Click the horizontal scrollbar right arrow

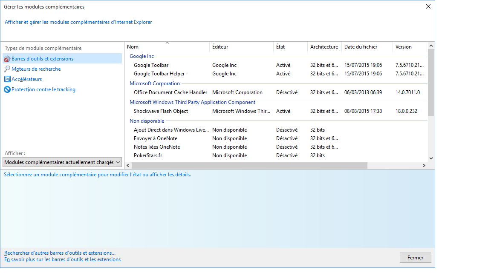click(x=424, y=166)
